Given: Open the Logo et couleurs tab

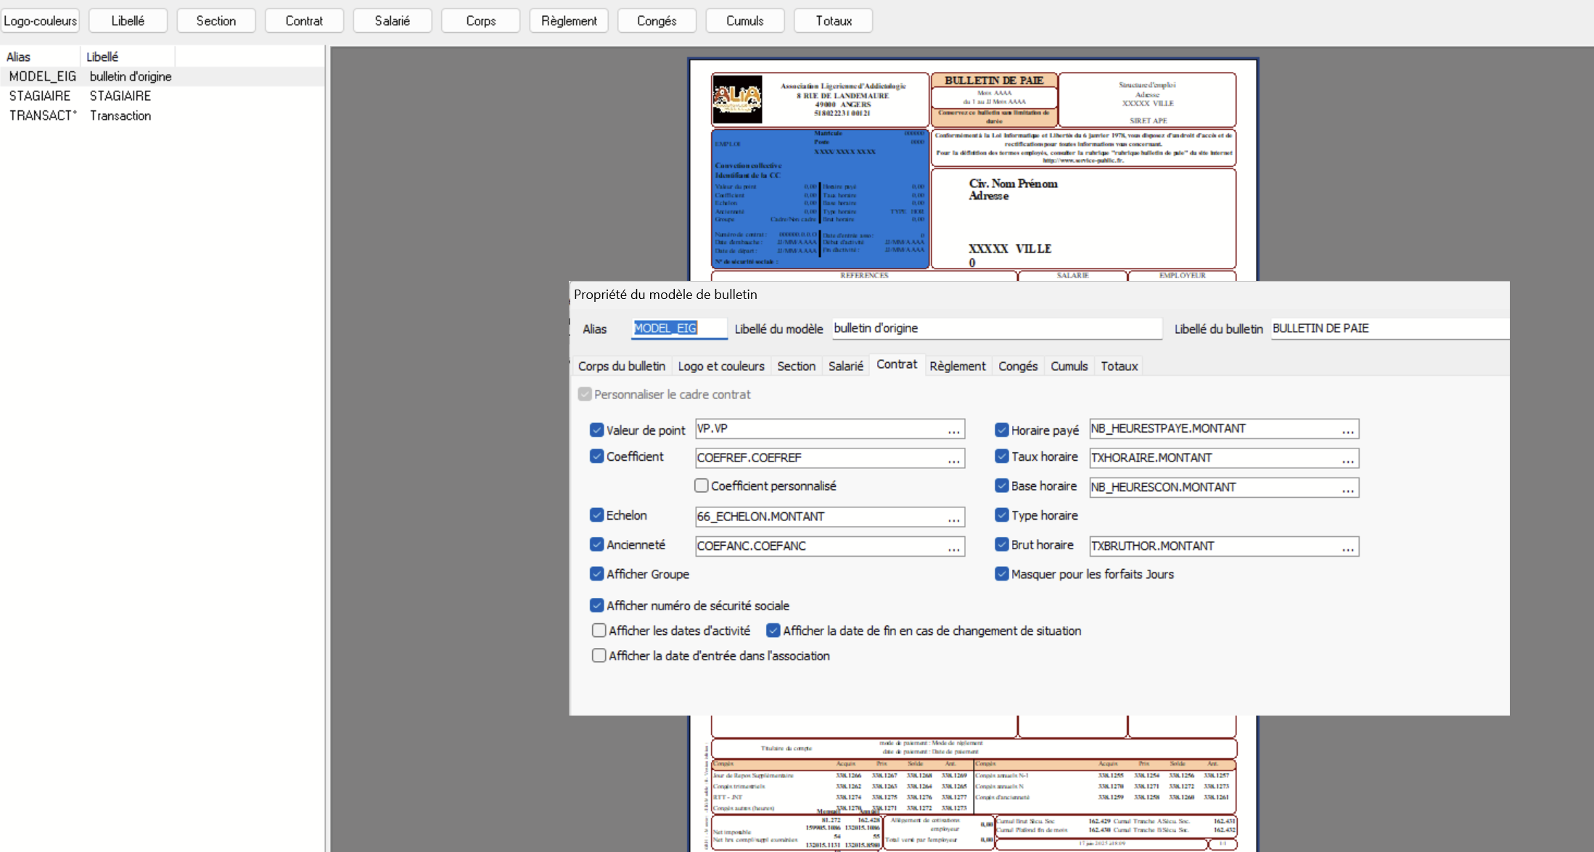Looking at the screenshot, I should 721,366.
